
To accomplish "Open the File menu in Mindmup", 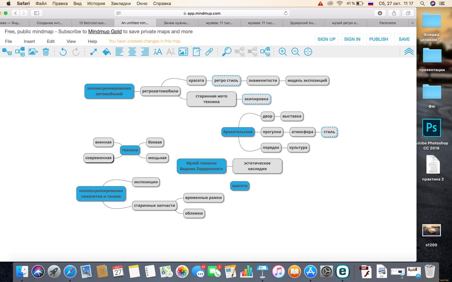I will point(9,41).
